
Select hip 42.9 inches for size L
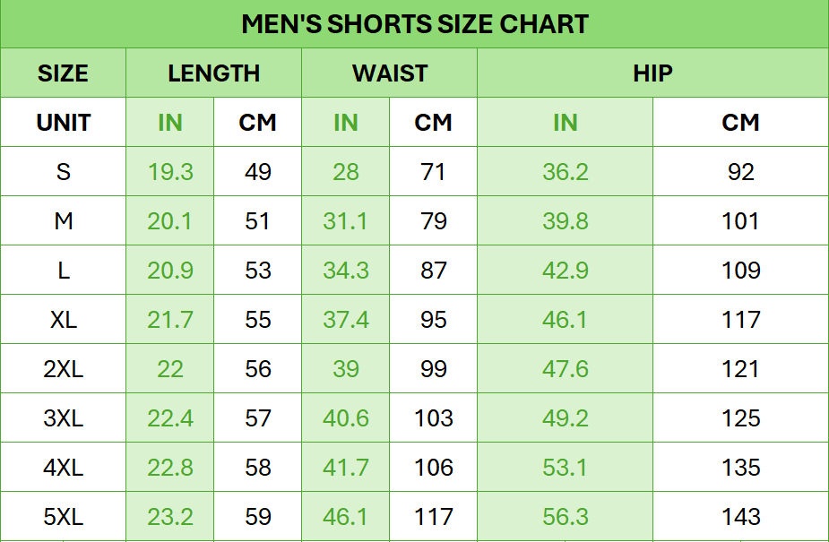click(x=565, y=271)
